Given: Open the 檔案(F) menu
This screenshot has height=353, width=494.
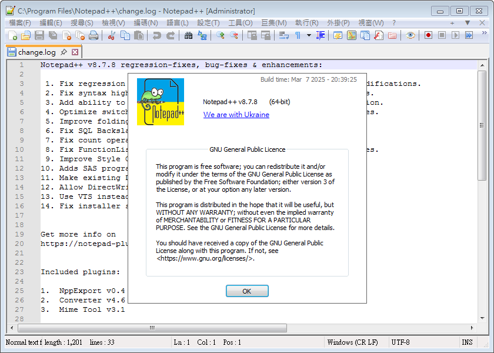Looking at the screenshot, I should coord(20,23).
